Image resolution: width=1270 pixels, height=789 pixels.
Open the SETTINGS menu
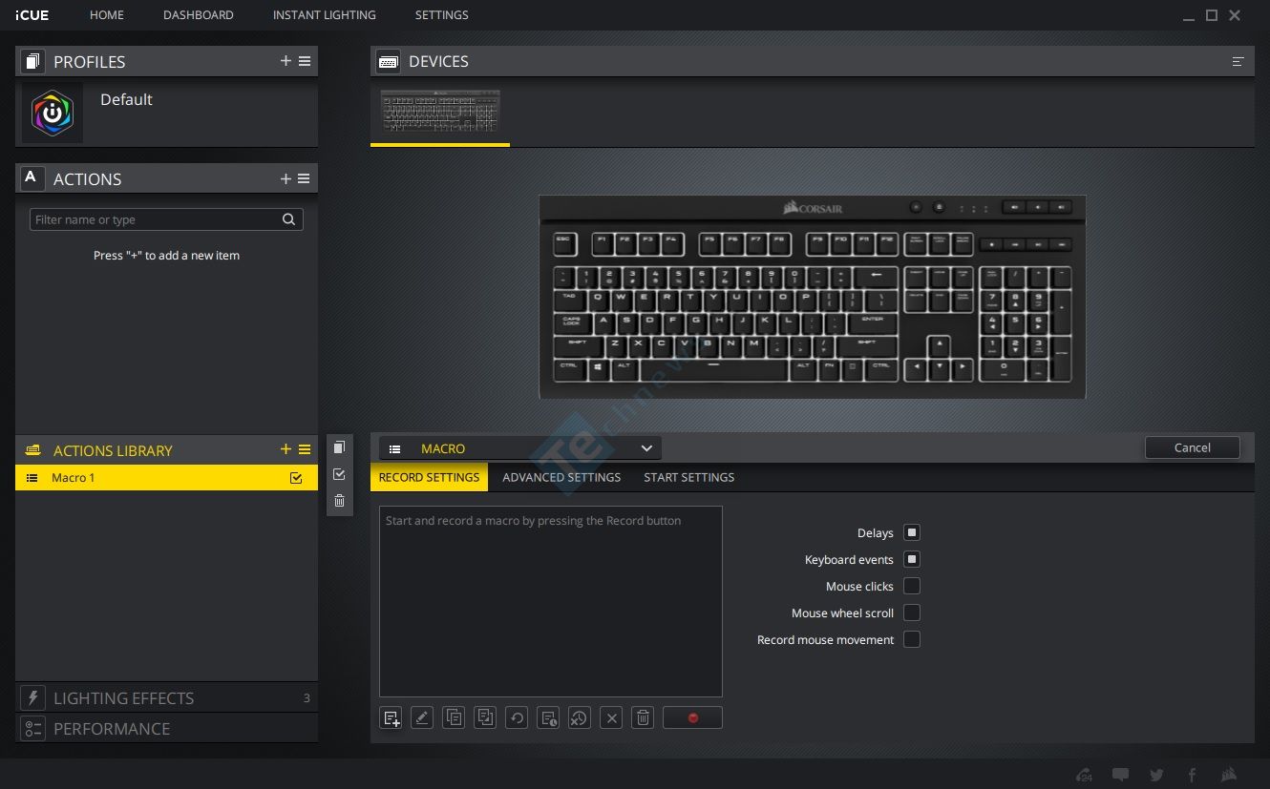[x=441, y=15]
